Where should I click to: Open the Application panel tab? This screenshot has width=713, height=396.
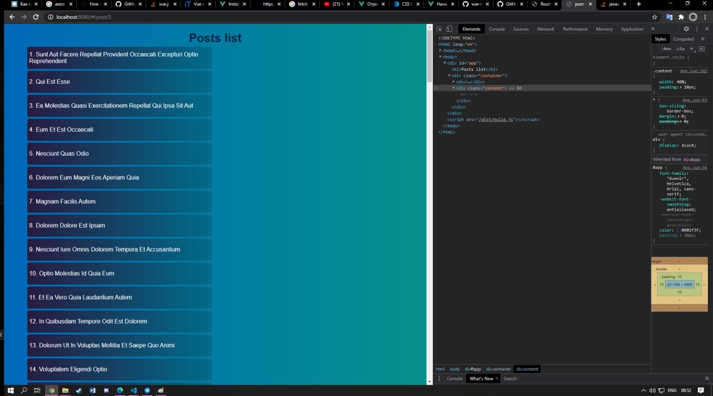pos(632,29)
